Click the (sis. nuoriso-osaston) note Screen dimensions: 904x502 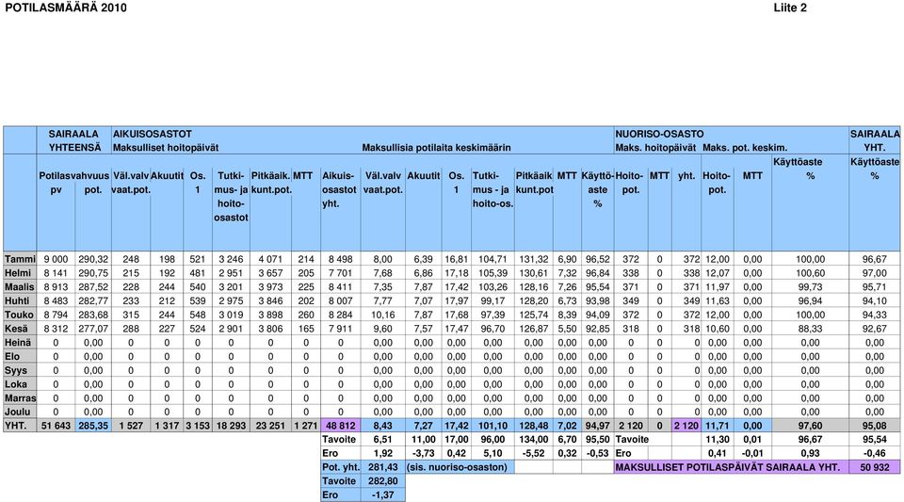click(x=457, y=467)
